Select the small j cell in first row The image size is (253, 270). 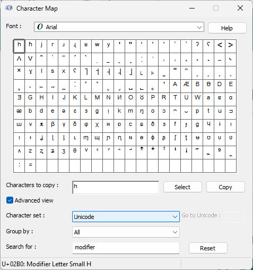tap(41, 46)
